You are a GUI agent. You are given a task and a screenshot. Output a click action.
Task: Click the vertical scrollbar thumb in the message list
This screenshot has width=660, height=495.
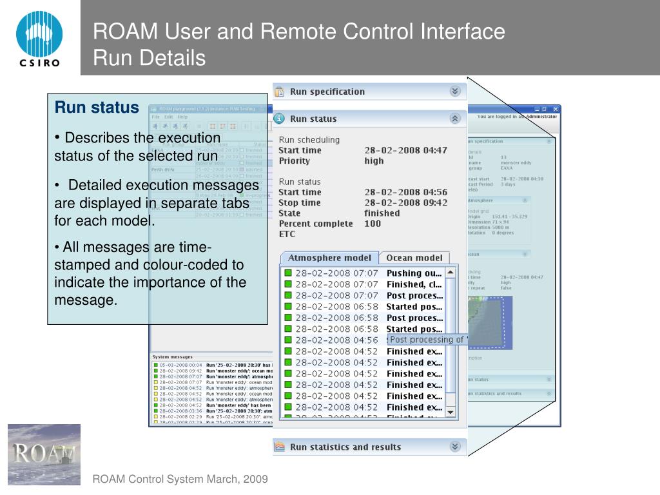tap(451, 335)
